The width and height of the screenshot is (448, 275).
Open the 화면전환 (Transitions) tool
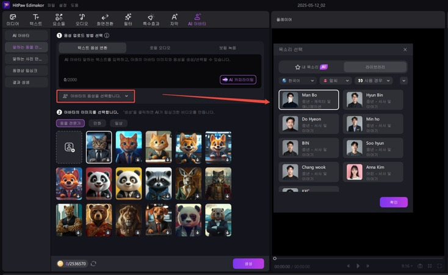(x=105, y=20)
